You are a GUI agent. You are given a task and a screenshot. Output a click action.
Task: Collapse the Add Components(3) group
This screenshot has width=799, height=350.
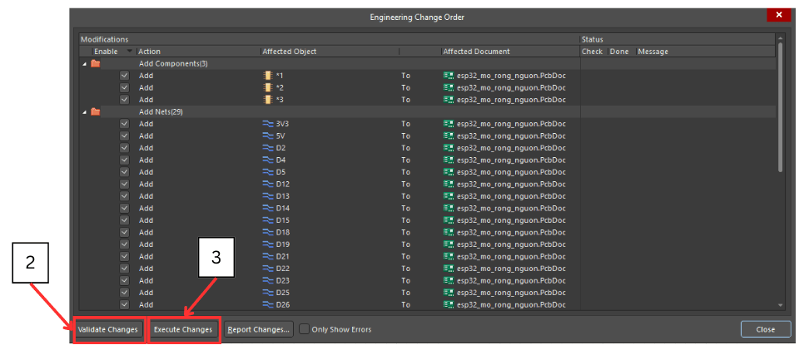83,64
